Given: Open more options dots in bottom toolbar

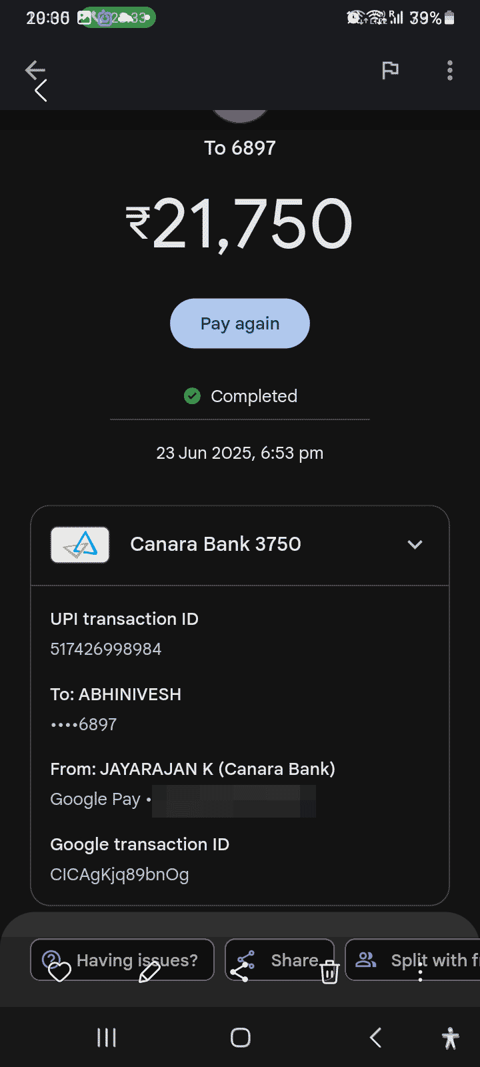Looking at the screenshot, I should coord(420,975).
